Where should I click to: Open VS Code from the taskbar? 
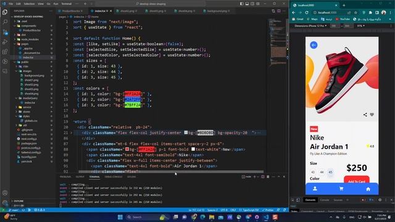pos(266,217)
